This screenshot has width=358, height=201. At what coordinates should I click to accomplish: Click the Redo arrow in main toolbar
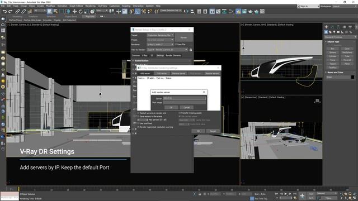11,11
